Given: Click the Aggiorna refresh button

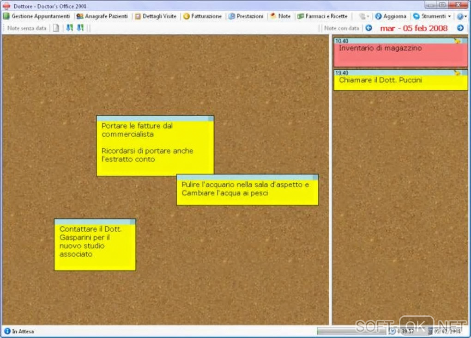Looking at the screenshot, I should [391, 16].
